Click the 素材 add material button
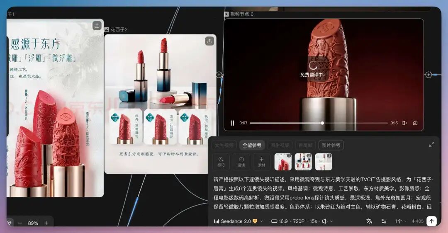The image size is (448, 233). (261, 162)
